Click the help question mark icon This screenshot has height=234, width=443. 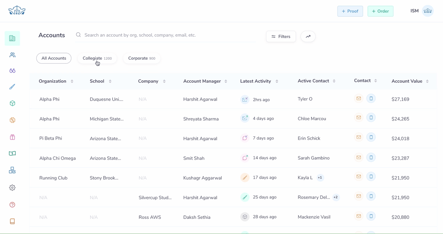[12, 205]
